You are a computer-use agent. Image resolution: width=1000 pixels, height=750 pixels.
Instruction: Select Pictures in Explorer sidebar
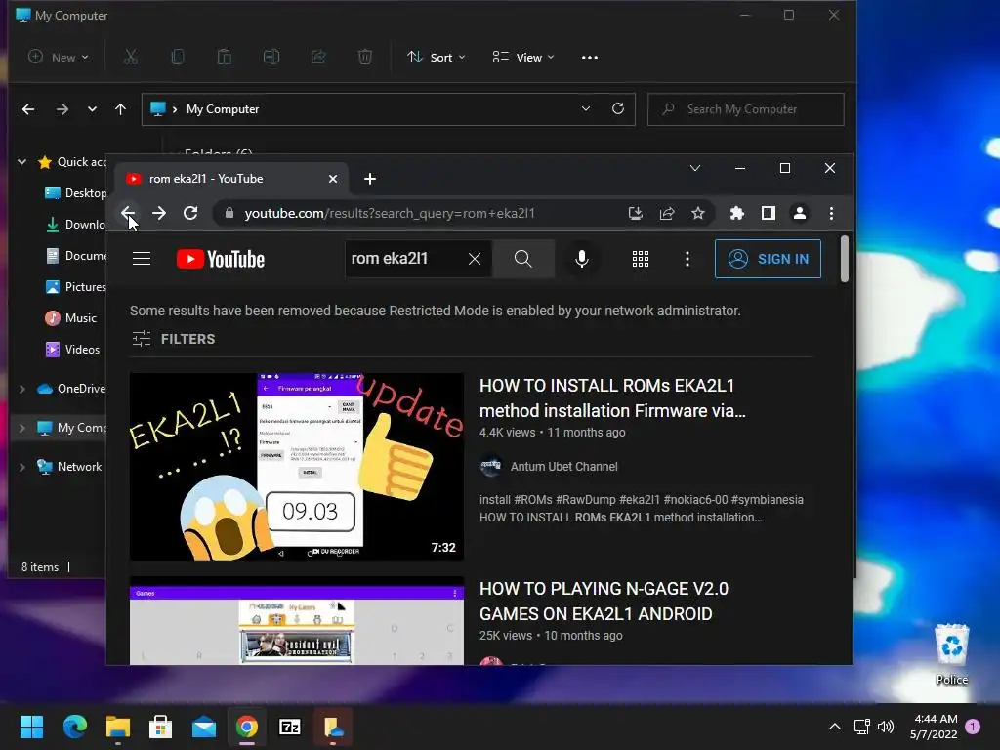tap(75, 287)
